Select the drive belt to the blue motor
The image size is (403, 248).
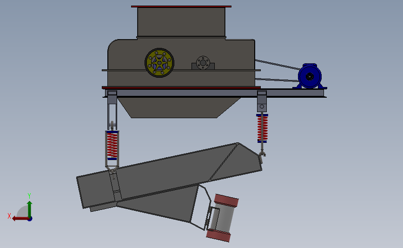pyautogui.click(x=277, y=71)
